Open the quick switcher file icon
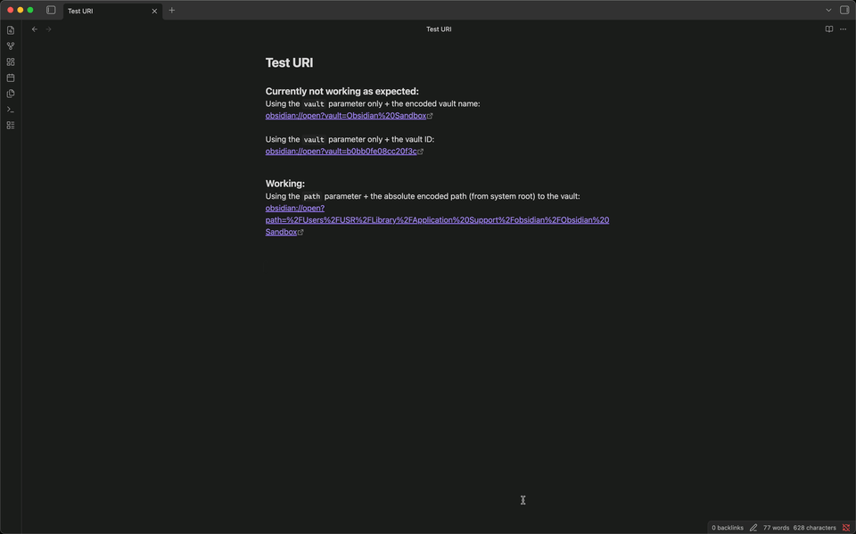 click(11, 30)
